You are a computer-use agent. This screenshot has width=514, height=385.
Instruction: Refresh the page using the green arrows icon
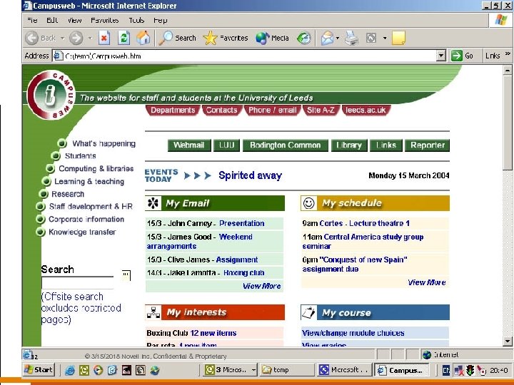click(124, 38)
